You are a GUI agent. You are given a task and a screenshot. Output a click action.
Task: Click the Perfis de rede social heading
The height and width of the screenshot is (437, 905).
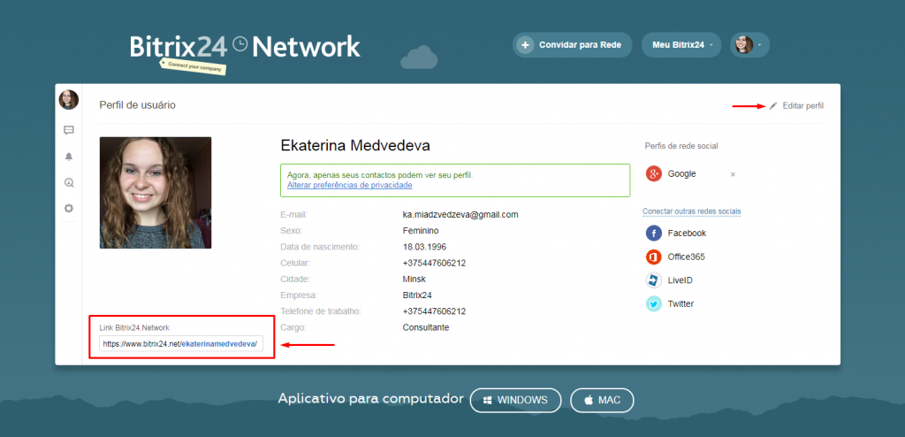(x=681, y=146)
